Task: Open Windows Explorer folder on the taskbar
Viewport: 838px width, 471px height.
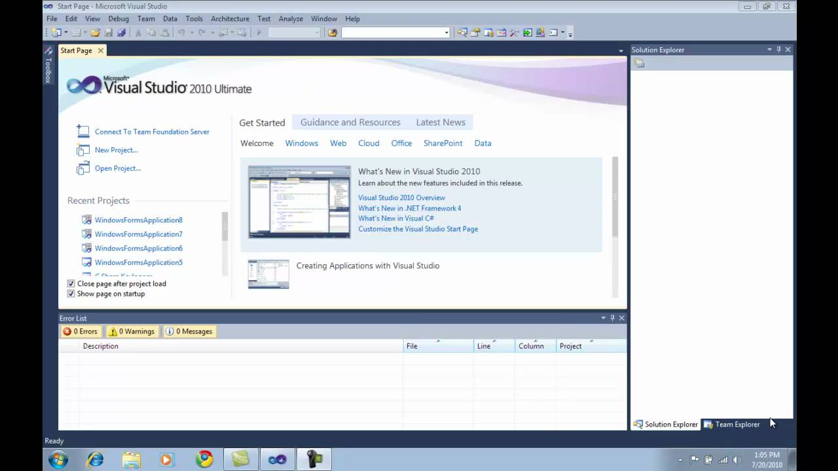Action: 132,460
